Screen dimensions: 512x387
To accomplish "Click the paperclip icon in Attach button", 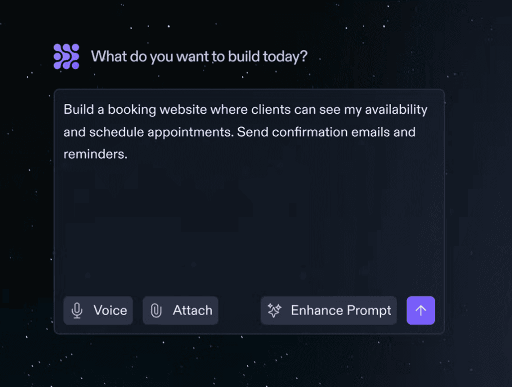I will pos(156,311).
